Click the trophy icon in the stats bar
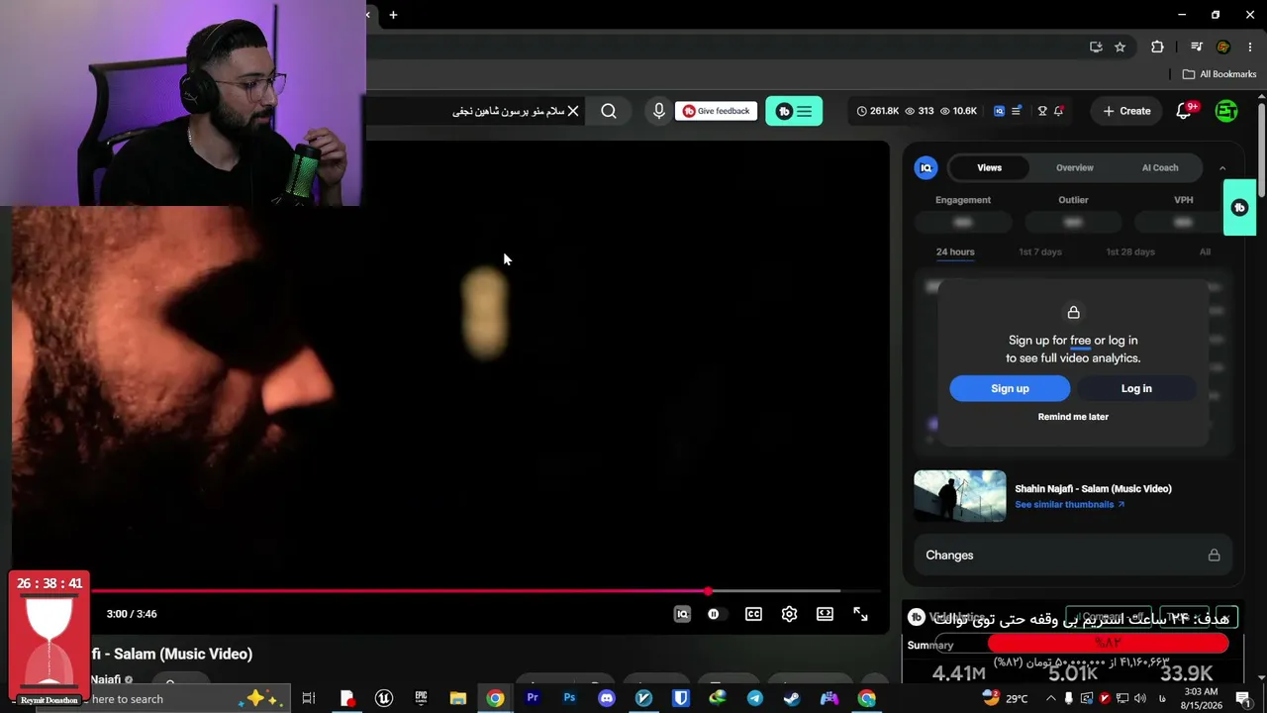1267x713 pixels. [x=1041, y=111]
